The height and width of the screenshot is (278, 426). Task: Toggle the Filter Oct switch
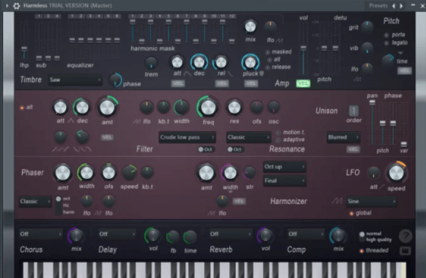[206, 149]
